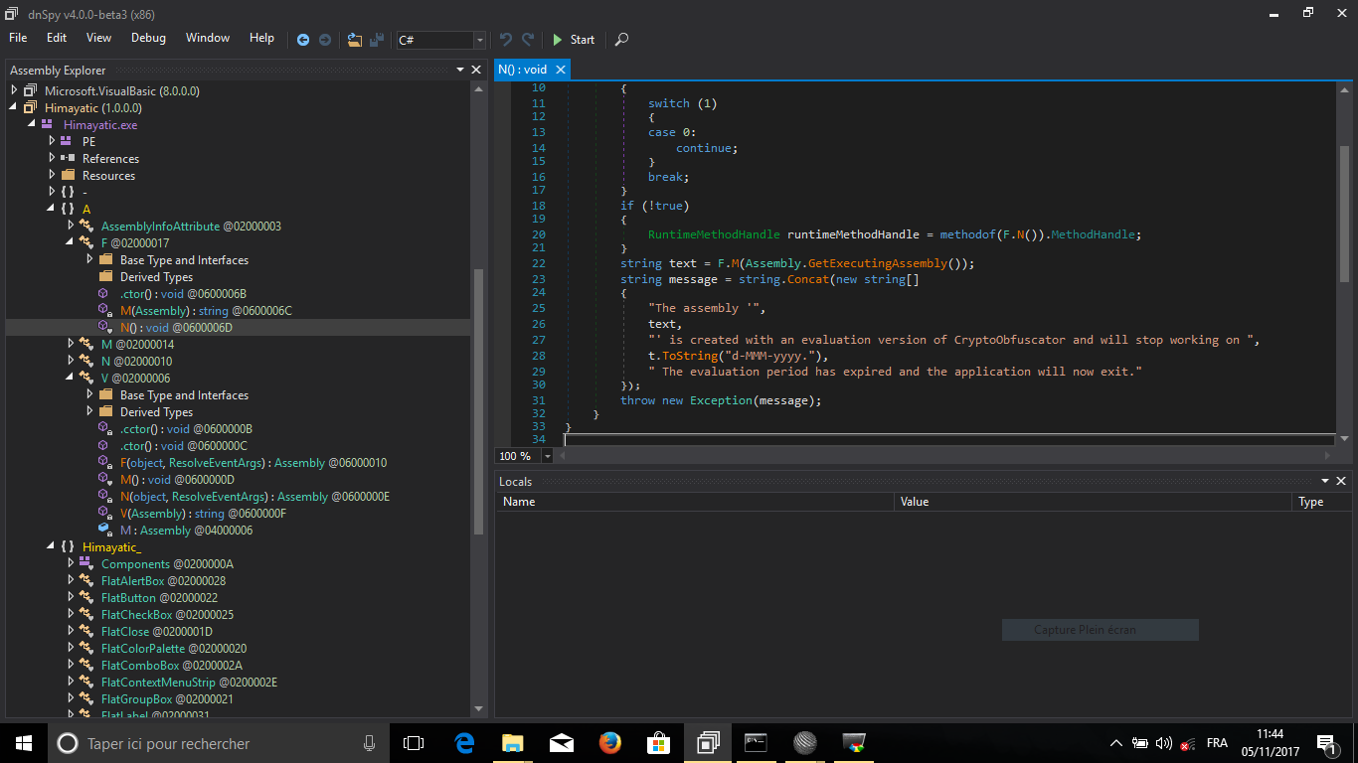1358x763 pixels.
Task: Select the N() : void document tab
Action: click(x=523, y=70)
